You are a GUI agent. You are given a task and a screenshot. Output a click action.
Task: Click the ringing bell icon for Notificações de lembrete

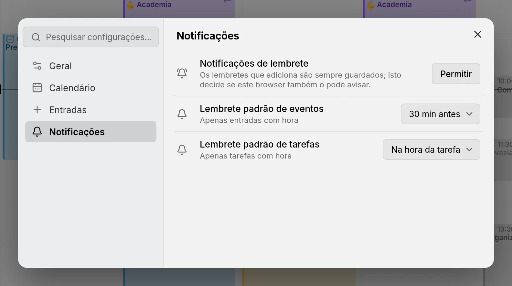(x=182, y=73)
